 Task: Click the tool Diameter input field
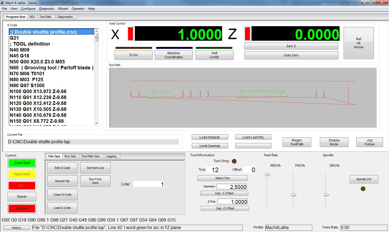[232, 187]
